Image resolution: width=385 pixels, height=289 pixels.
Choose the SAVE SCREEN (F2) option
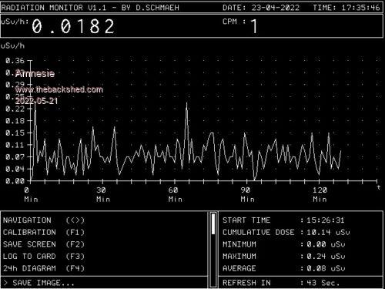click(x=44, y=244)
